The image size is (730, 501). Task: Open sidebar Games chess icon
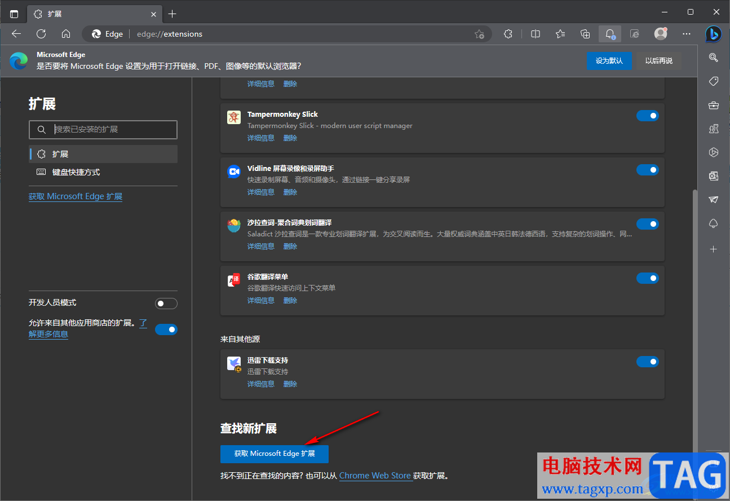714,129
